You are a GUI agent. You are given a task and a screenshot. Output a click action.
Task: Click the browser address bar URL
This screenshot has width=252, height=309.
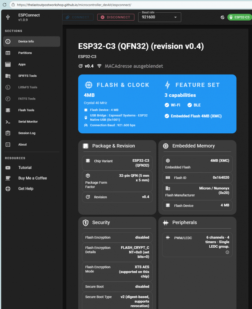pos(74,5)
